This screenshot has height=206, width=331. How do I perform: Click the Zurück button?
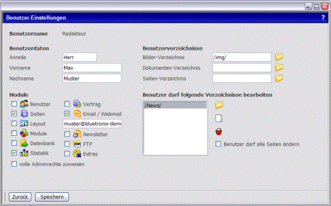(20, 197)
